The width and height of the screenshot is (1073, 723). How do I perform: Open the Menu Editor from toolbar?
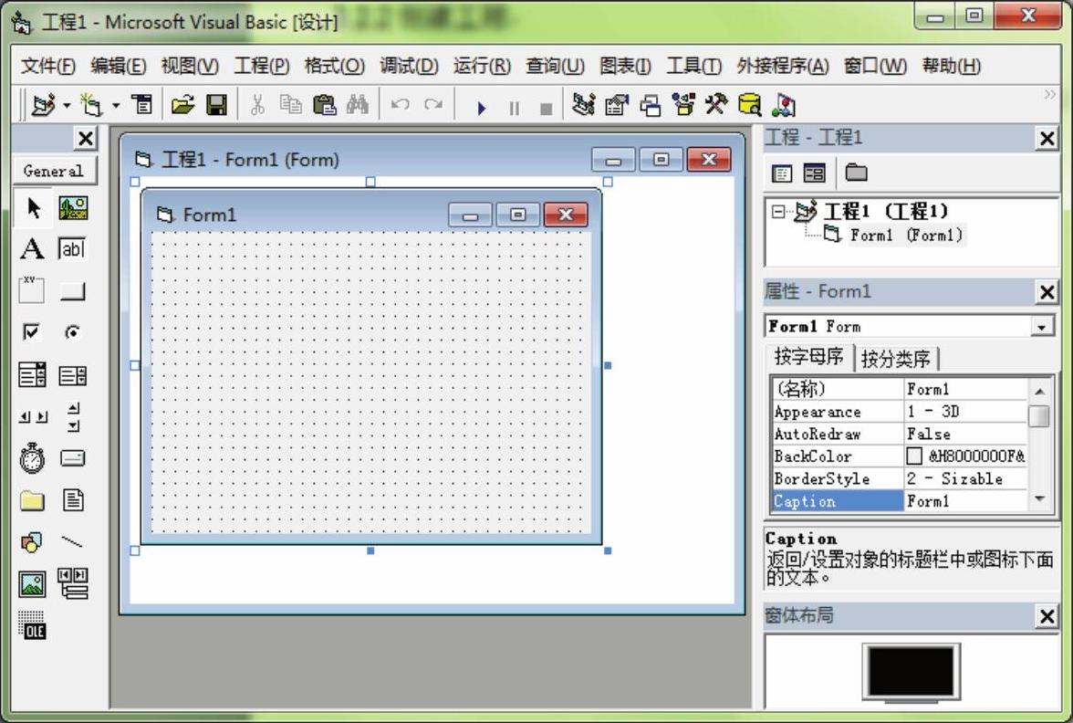tap(141, 105)
